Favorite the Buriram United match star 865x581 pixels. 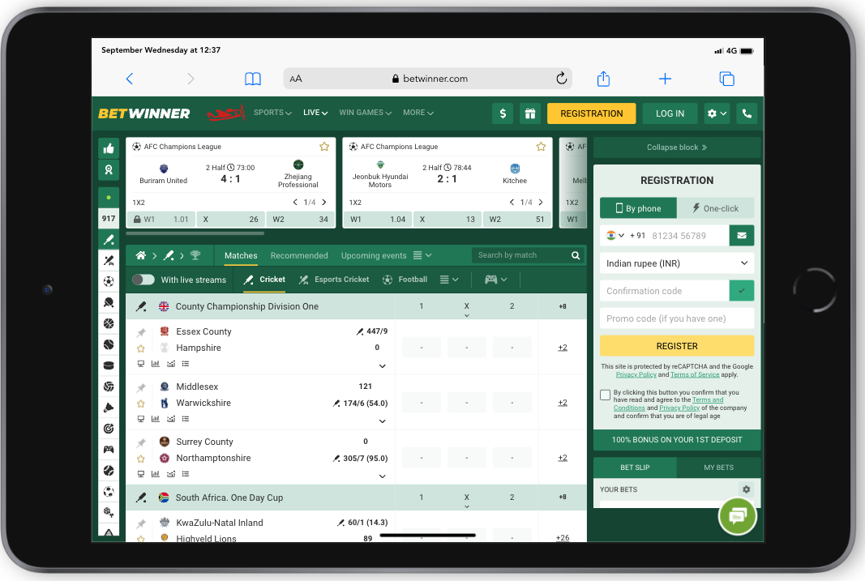point(324,147)
